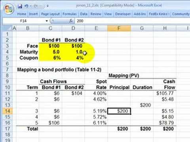Screen dimensions: 190x142
Task: Click the selected $200 Principal cell in row 14
Action: coord(119,111)
